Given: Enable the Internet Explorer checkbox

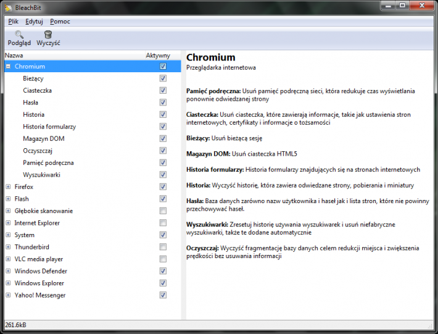Looking at the screenshot, I should [x=163, y=223].
